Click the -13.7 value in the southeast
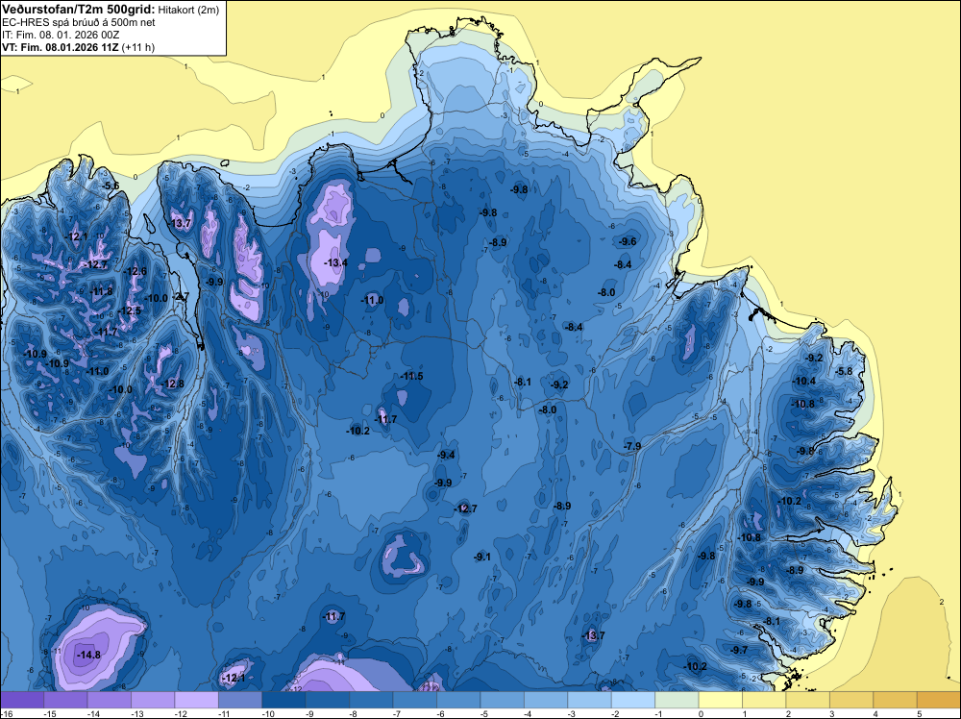961x719 pixels. pos(593,635)
